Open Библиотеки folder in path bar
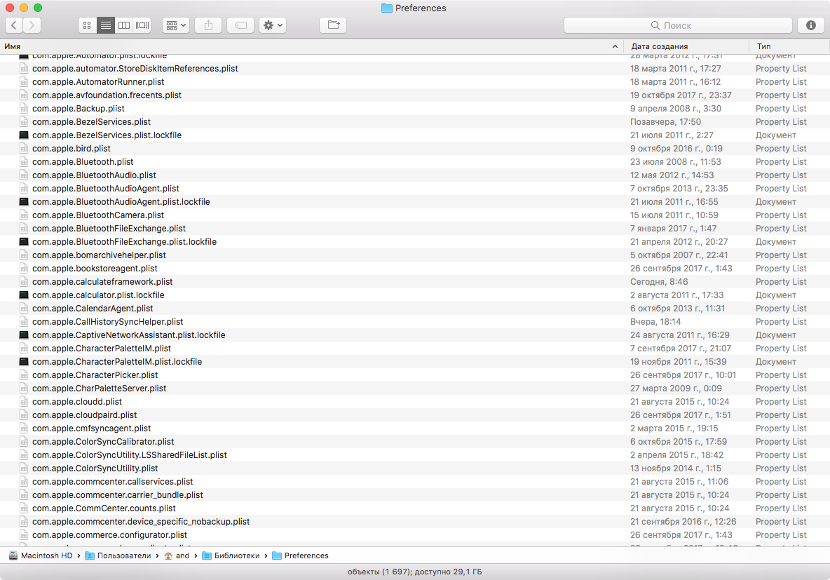This screenshot has width=830, height=580. click(235, 555)
